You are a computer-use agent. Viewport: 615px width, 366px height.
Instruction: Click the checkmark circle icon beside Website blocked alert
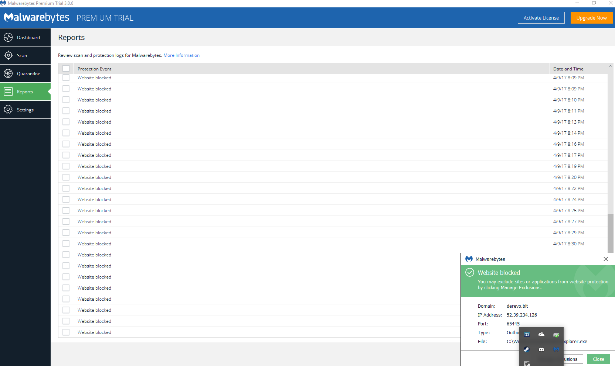coord(470,272)
